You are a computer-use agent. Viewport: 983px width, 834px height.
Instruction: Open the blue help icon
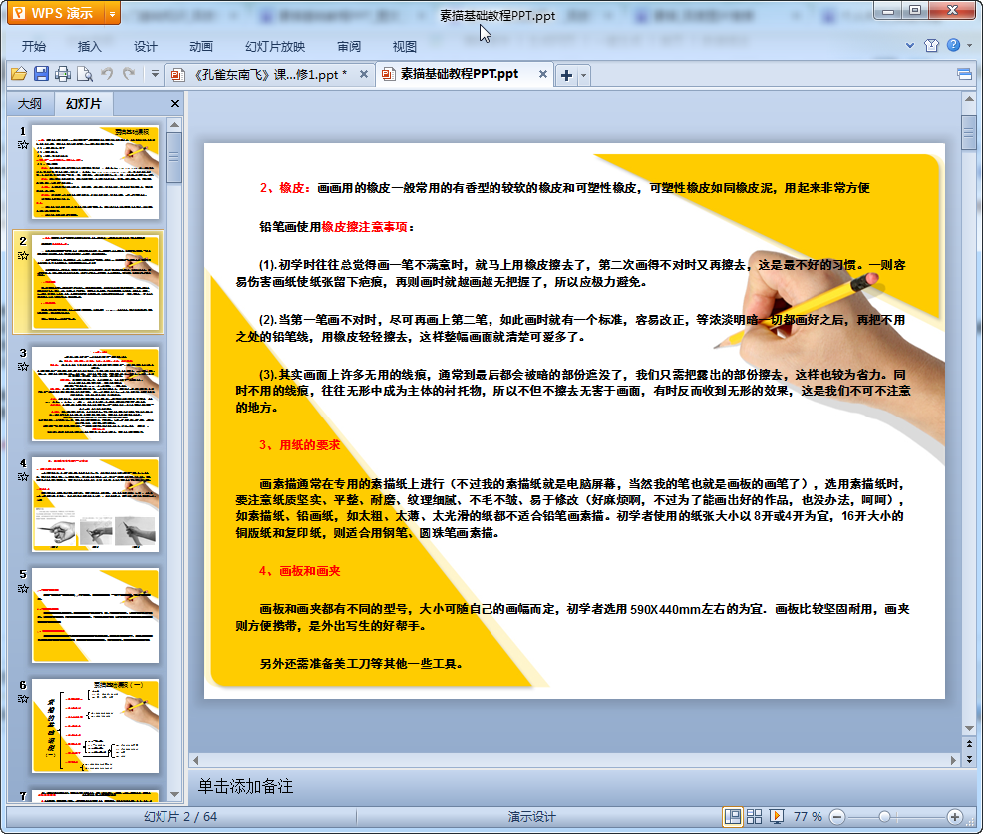click(953, 45)
